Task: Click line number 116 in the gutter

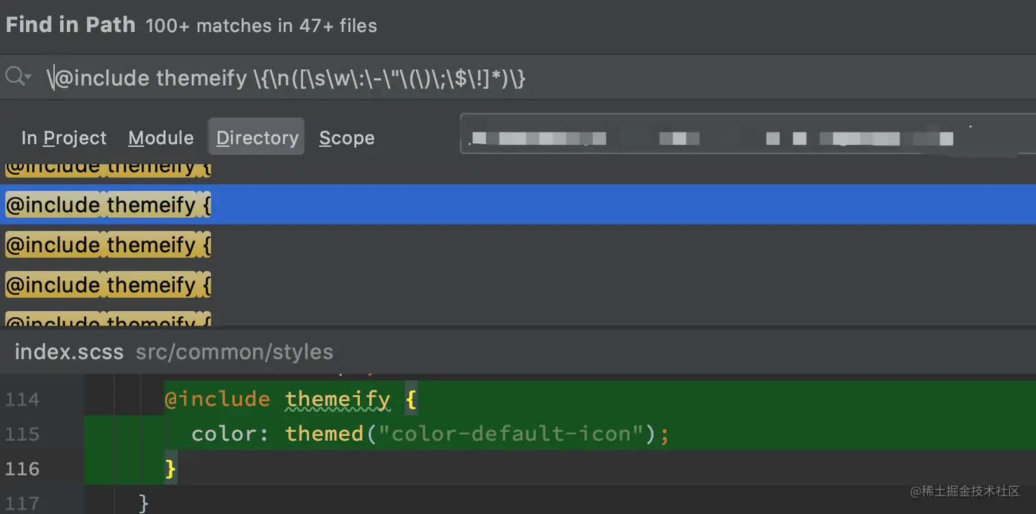Action: click(x=22, y=469)
